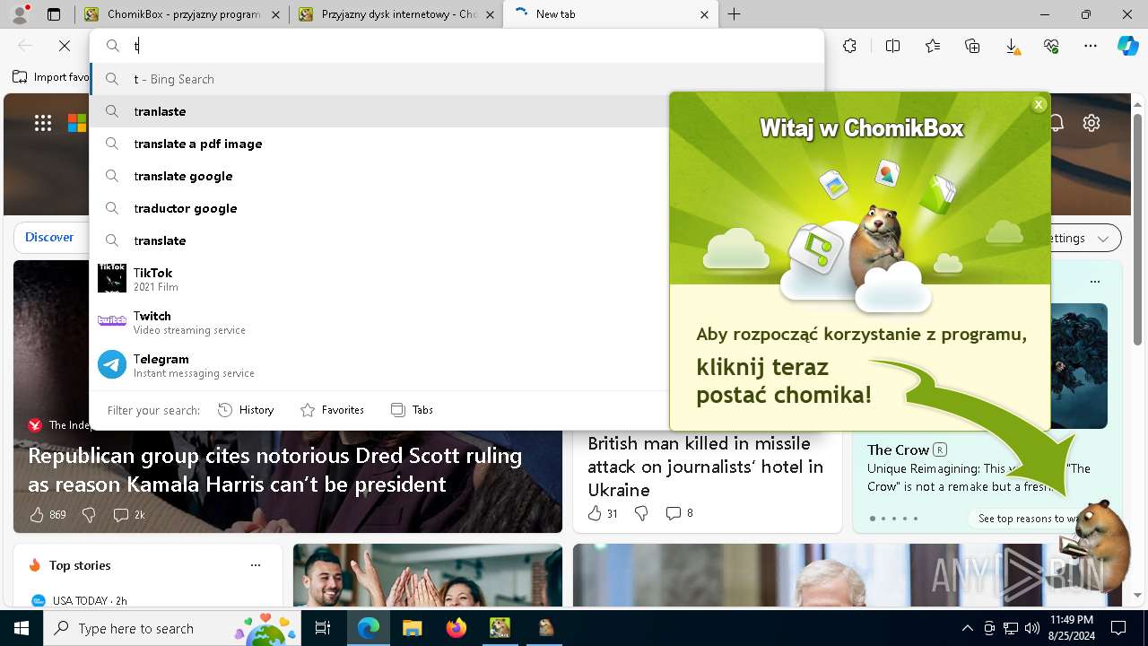The width and height of the screenshot is (1148, 646).
Task: Filter search by History
Action: tap(246, 410)
